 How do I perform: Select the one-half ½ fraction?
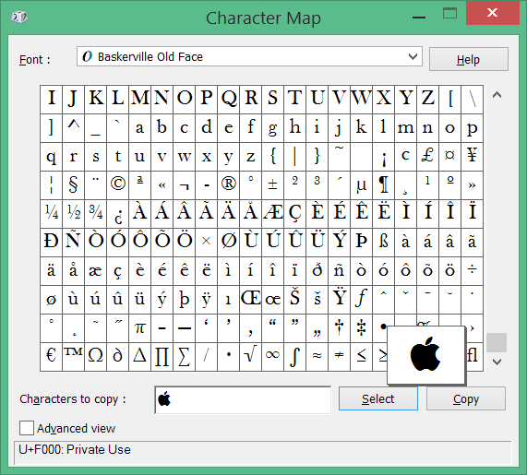pos(73,214)
